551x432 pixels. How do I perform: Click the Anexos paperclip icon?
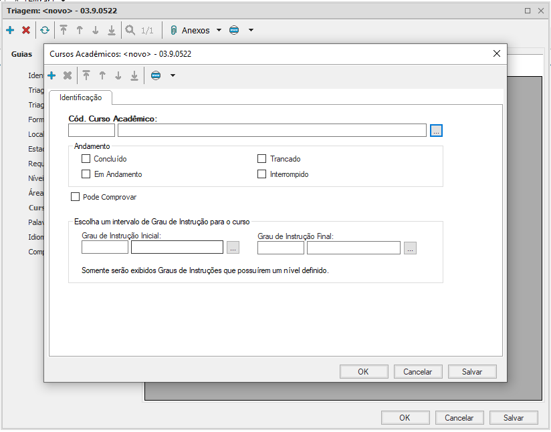pyautogui.click(x=173, y=30)
